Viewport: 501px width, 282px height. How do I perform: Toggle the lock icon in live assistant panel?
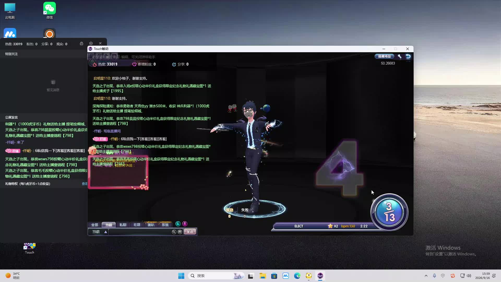point(81,43)
